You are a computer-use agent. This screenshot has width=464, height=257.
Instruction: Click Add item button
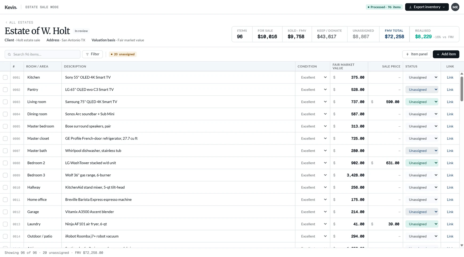pyautogui.click(x=446, y=54)
